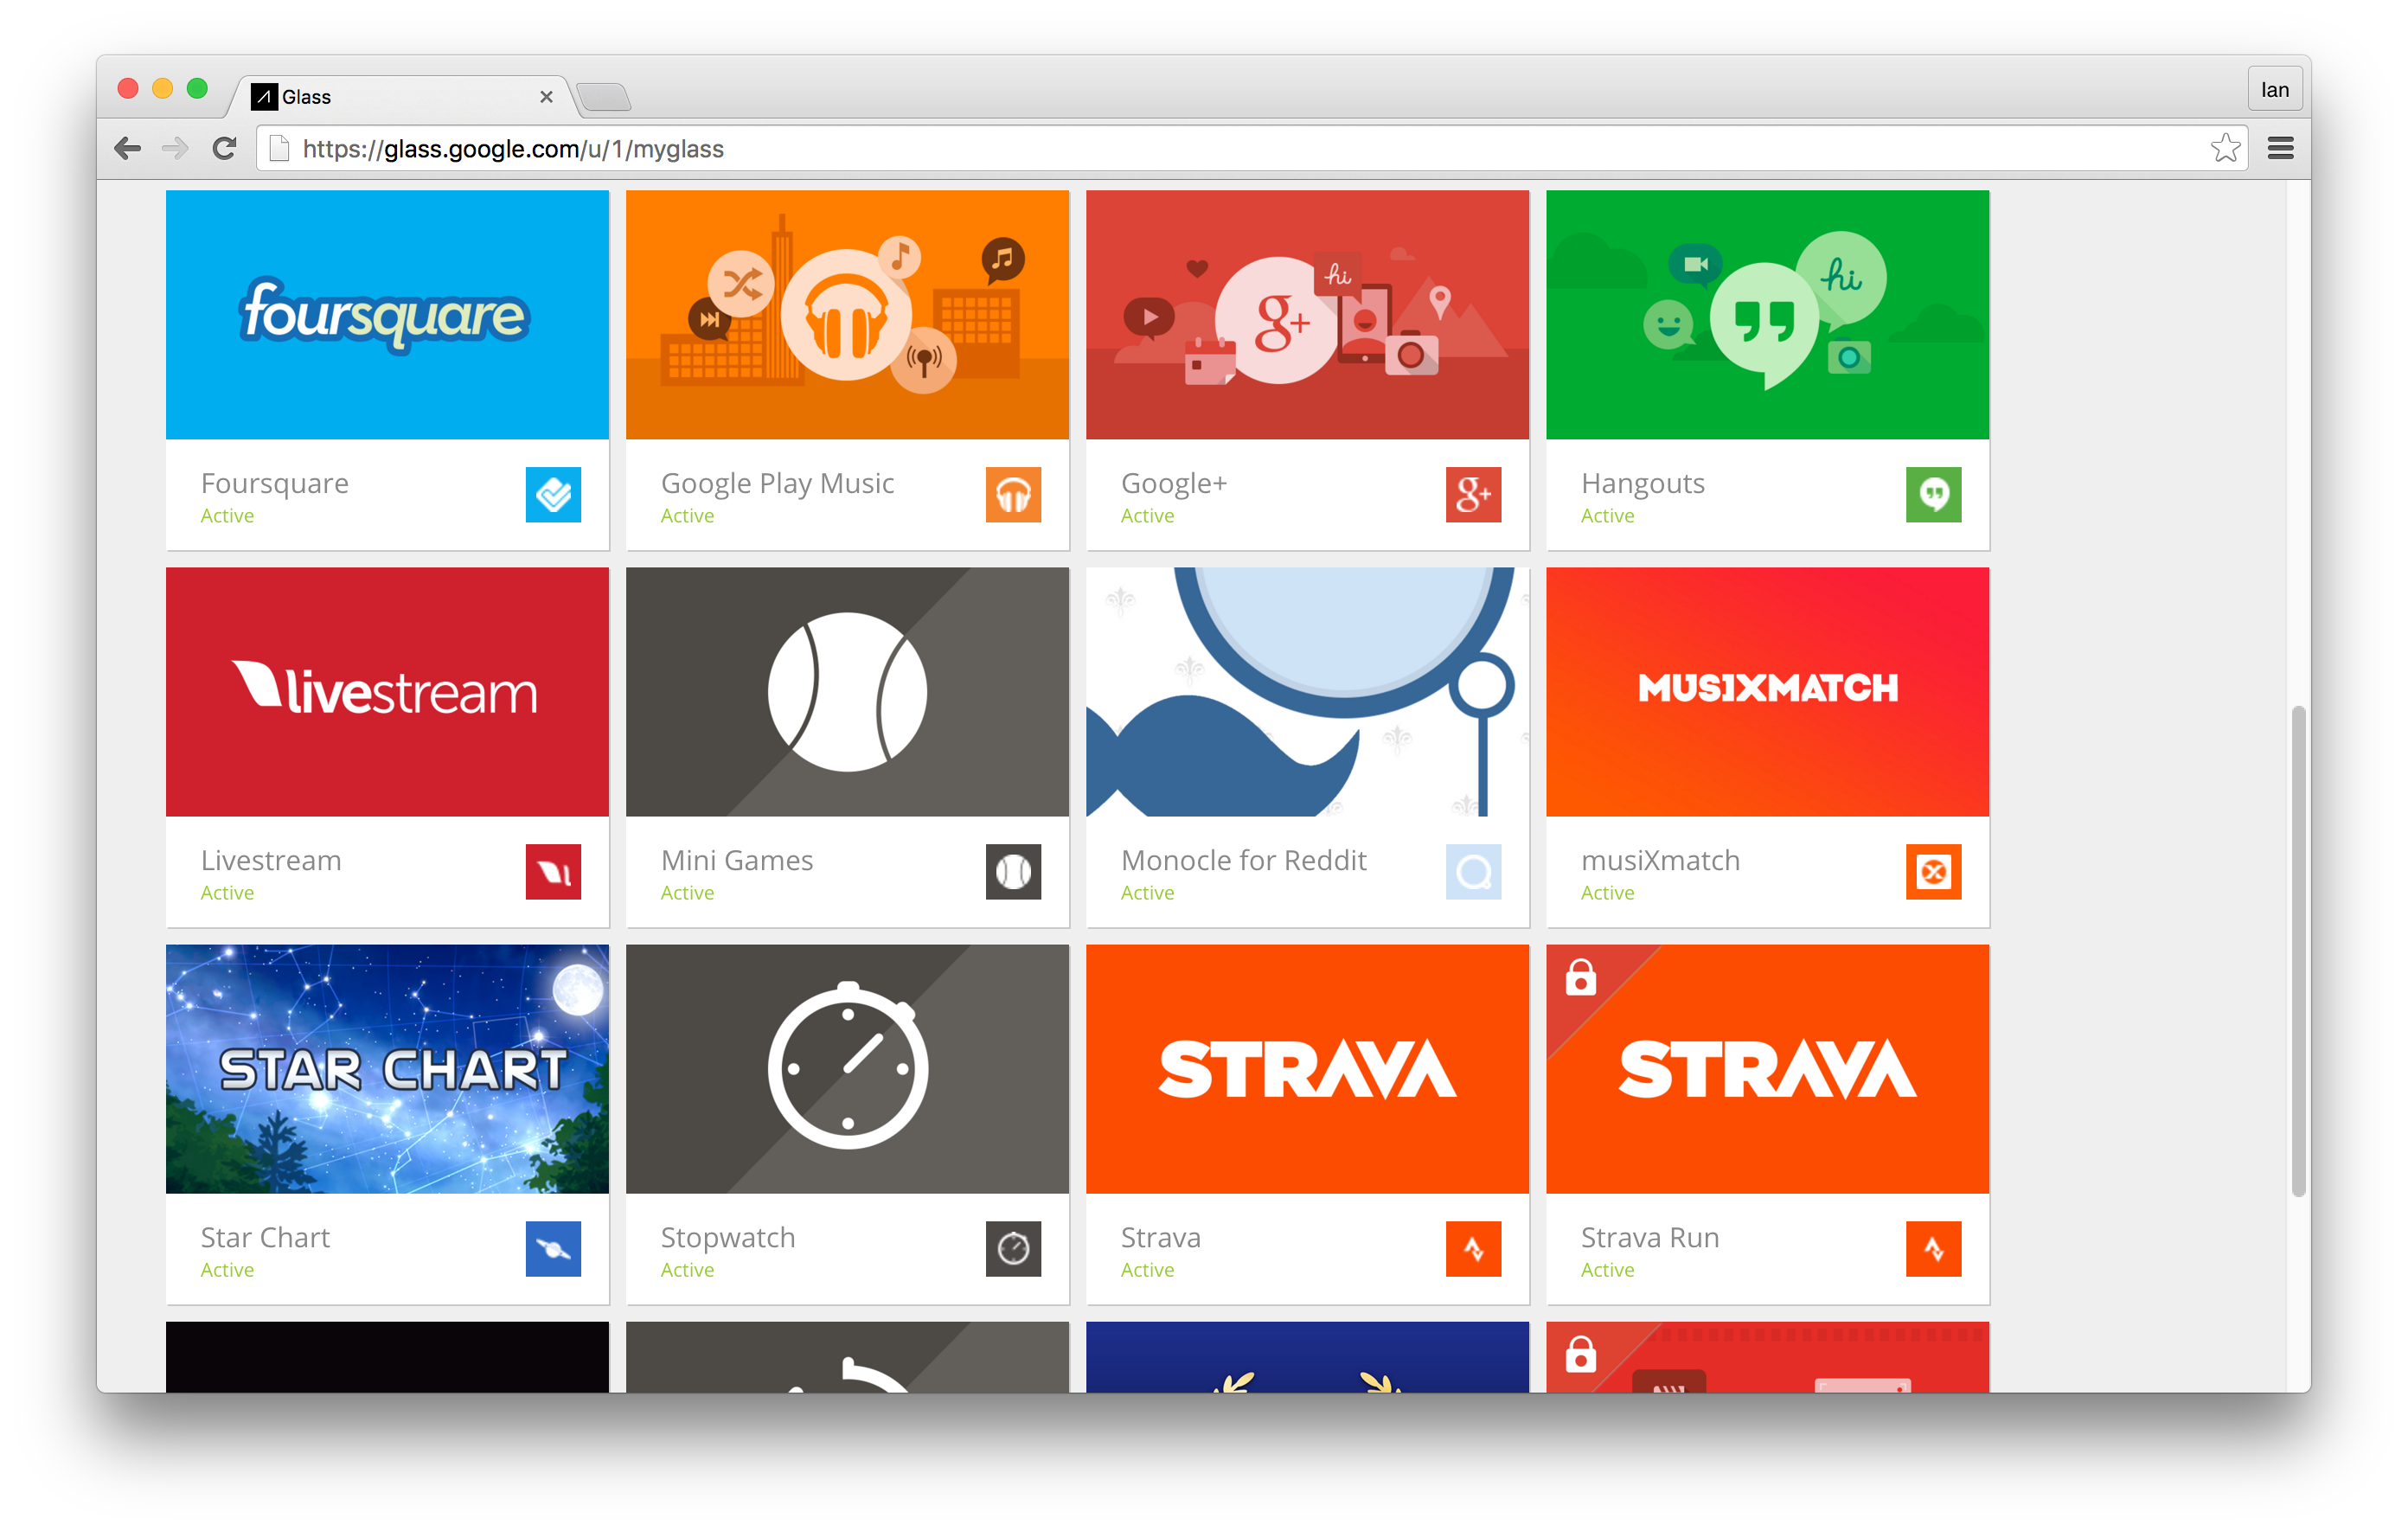Image resolution: width=2408 pixels, height=1531 pixels.
Task: Click the musiXmatch orange X icon
Action: click(1933, 872)
